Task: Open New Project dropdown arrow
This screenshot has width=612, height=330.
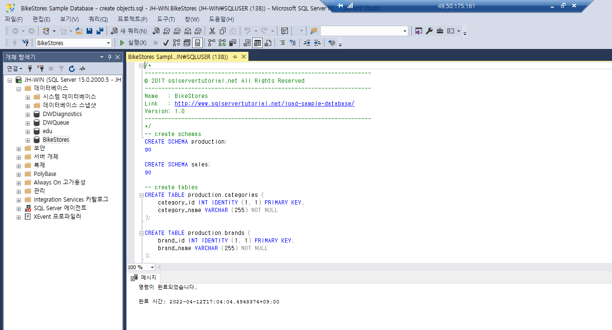Action: tap(54, 31)
